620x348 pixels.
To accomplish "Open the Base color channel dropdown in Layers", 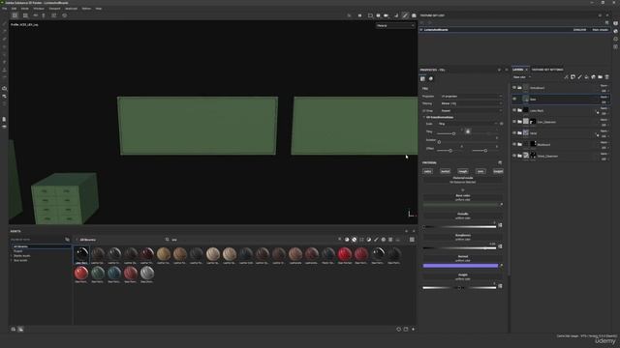I will (522, 77).
